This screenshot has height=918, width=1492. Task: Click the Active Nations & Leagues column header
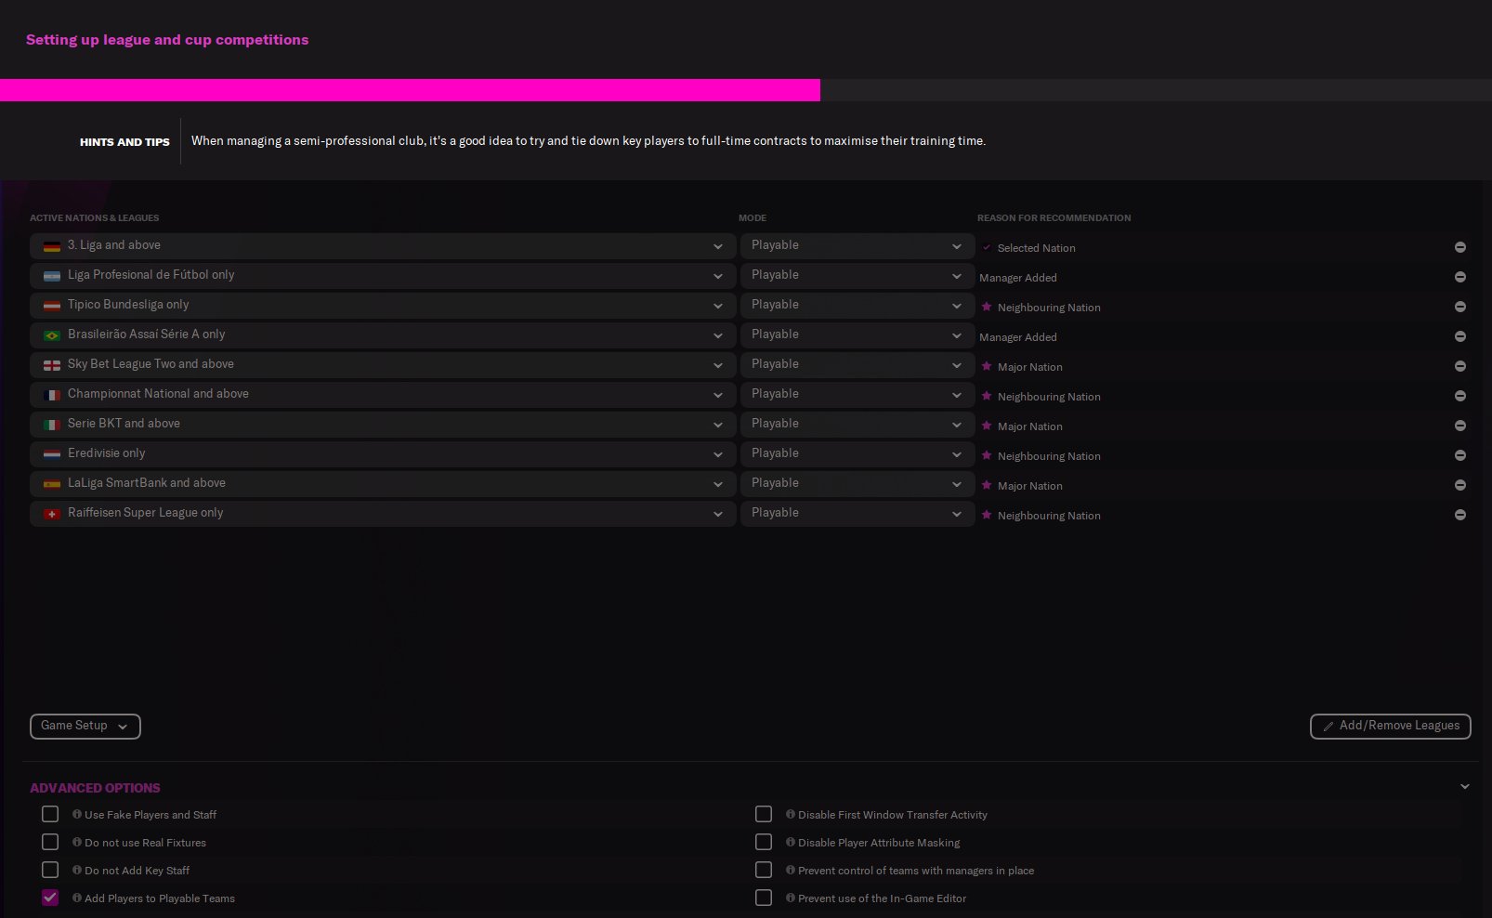pos(94,218)
